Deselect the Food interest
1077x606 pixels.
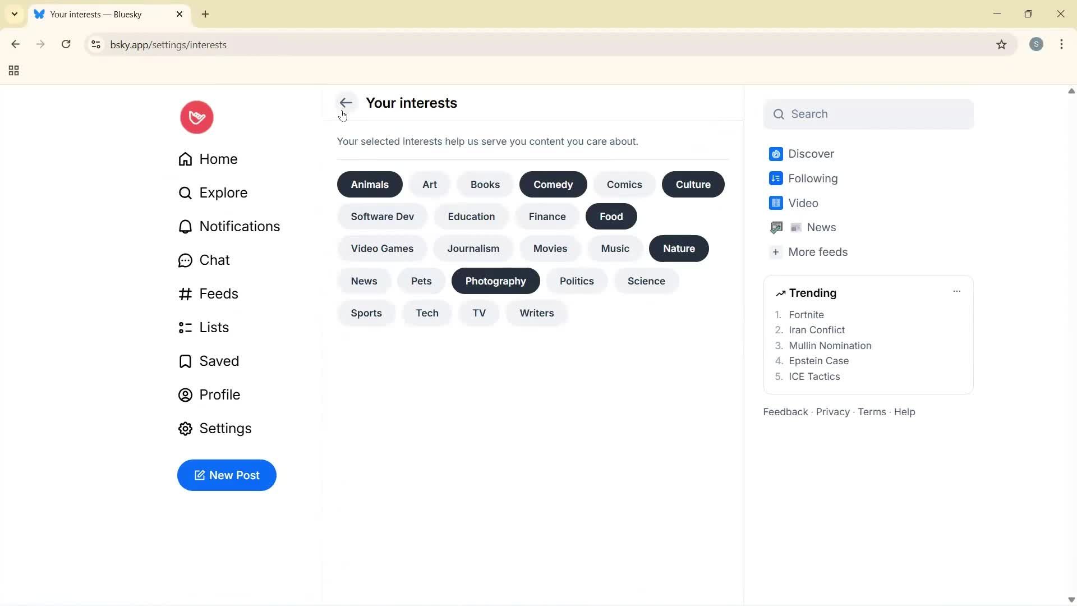(x=611, y=216)
